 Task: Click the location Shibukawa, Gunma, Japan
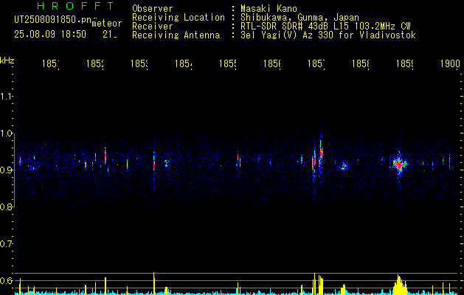299,18
